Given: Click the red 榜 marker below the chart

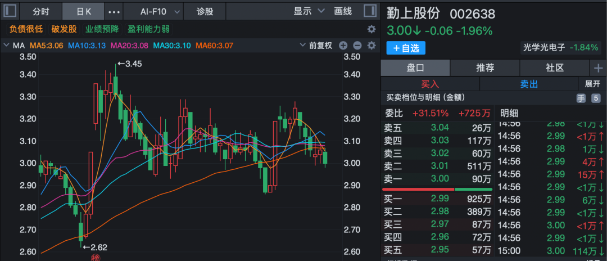Looking at the screenshot, I should [x=95, y=258].
